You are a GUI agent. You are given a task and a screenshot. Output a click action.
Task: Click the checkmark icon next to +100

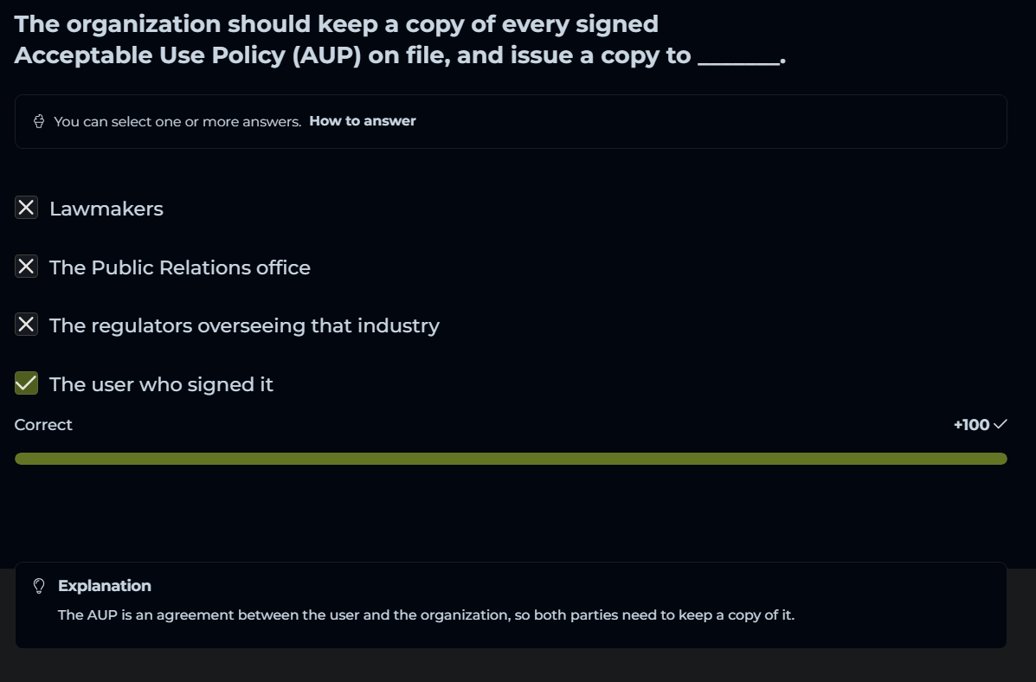pos(1001,424)
